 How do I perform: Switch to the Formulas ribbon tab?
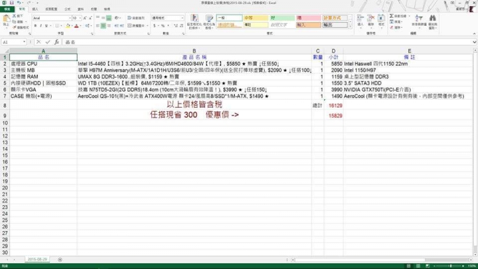67,9
